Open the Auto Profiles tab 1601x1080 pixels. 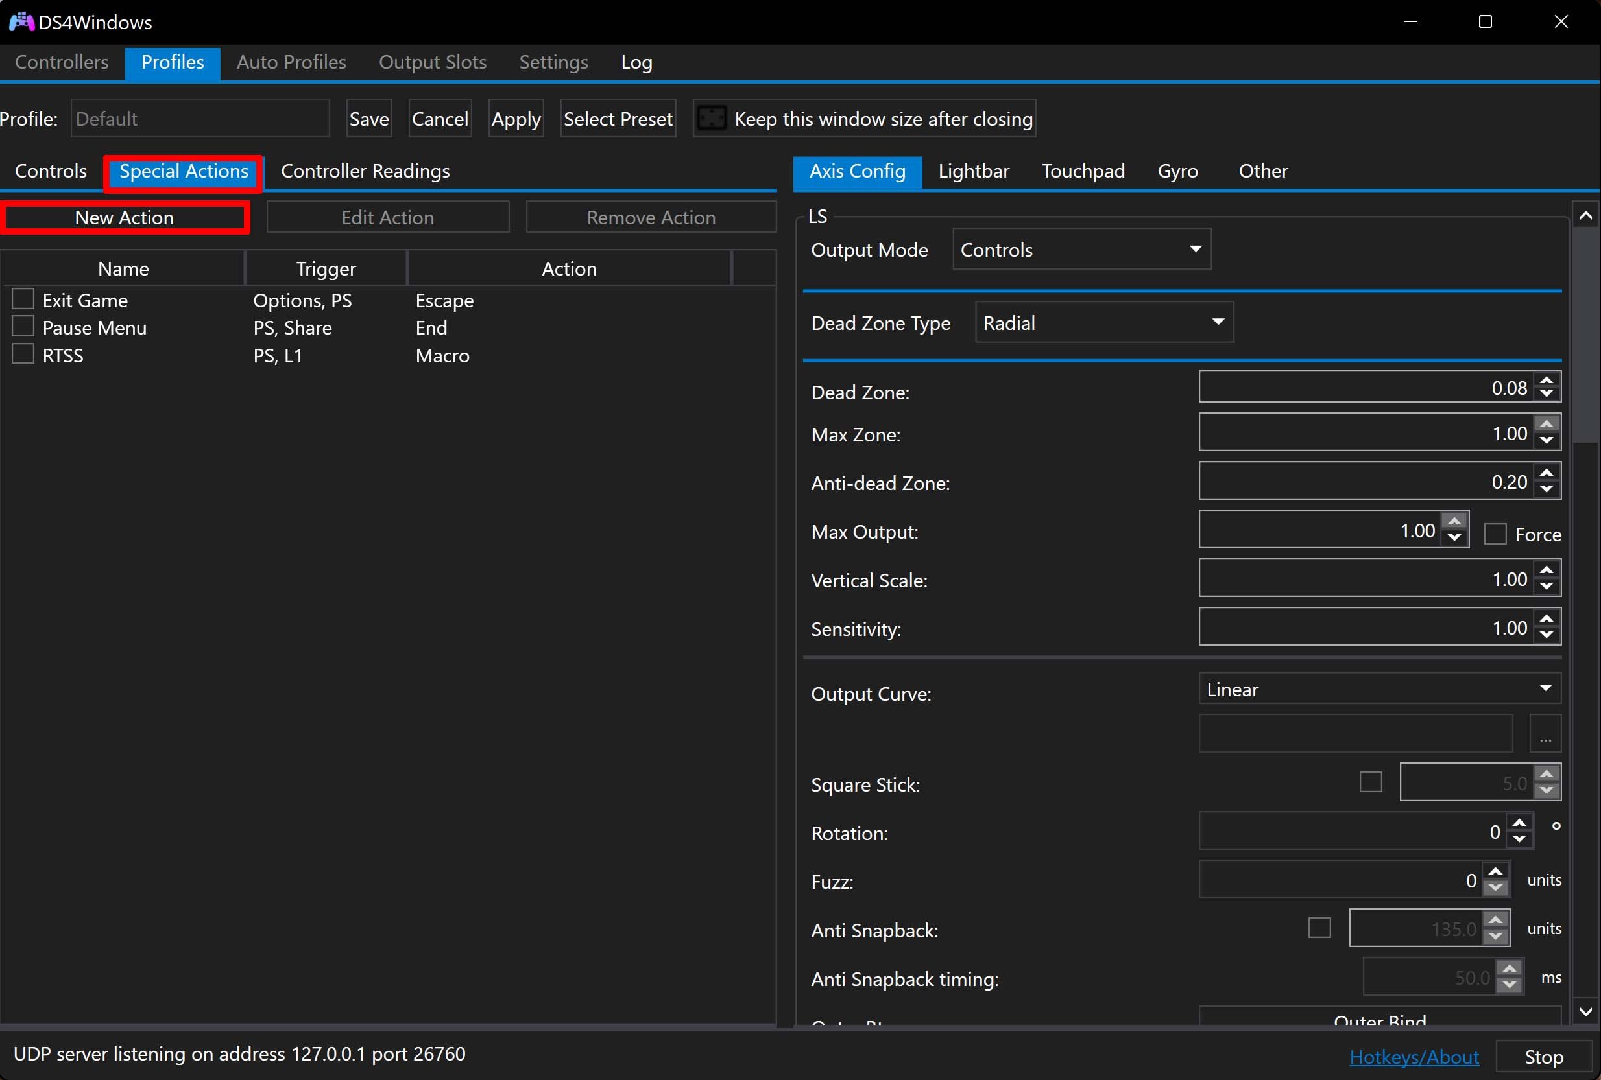click(x=291, y=63)
